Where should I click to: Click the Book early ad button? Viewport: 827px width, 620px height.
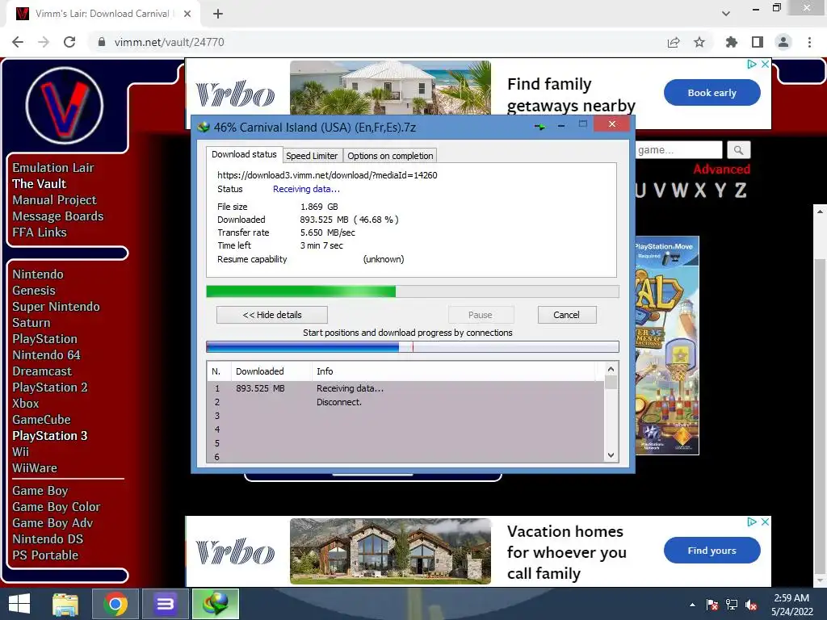[712, 93]
